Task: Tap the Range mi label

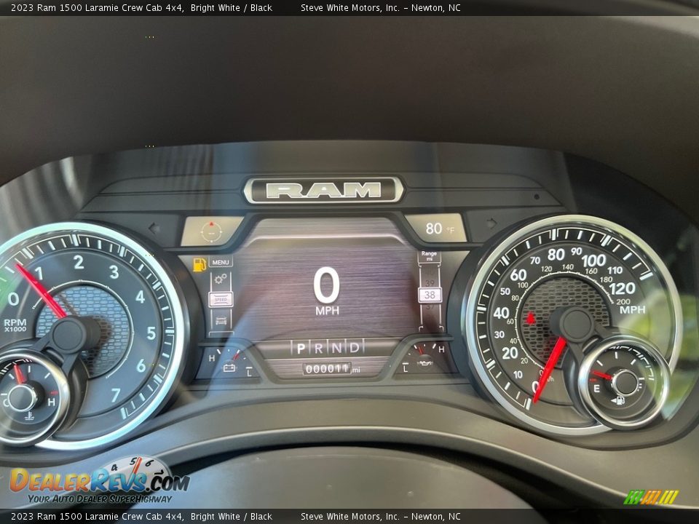Action: coord(429,255)
